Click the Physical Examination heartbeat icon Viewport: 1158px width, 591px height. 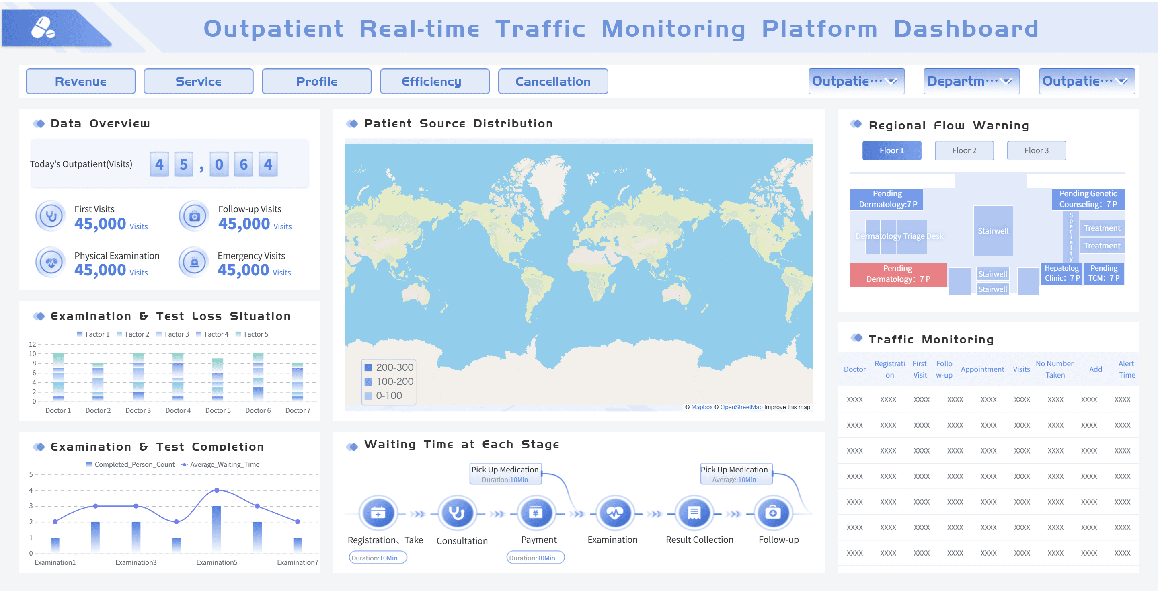(51, 263)
